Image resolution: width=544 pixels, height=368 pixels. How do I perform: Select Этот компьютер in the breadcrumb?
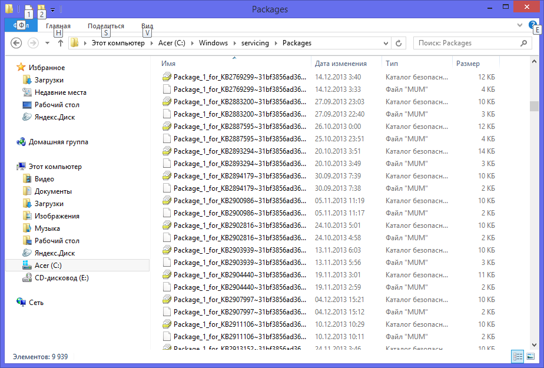pos(118,43)
